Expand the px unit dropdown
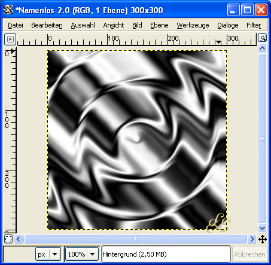Screen dimensions: 271x265 point(54,254)
